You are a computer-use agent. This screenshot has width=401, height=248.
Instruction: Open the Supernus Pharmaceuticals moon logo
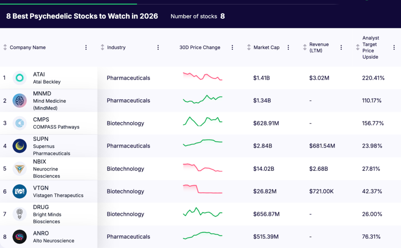tap(19, 146)
